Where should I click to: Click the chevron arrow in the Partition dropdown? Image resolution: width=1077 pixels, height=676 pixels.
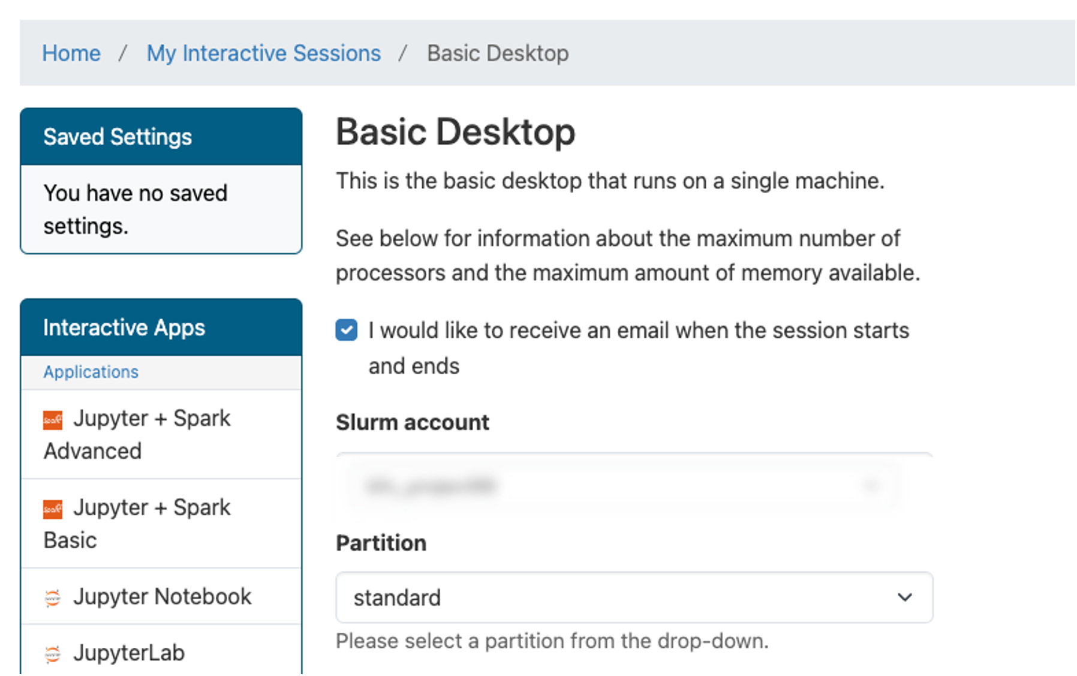pyautogui.click(x=904, y=597)
